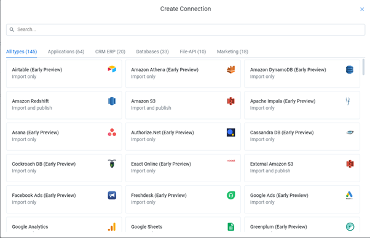
Task: Select the Amazon S3 connection name
Action: [x=143, y=101]
